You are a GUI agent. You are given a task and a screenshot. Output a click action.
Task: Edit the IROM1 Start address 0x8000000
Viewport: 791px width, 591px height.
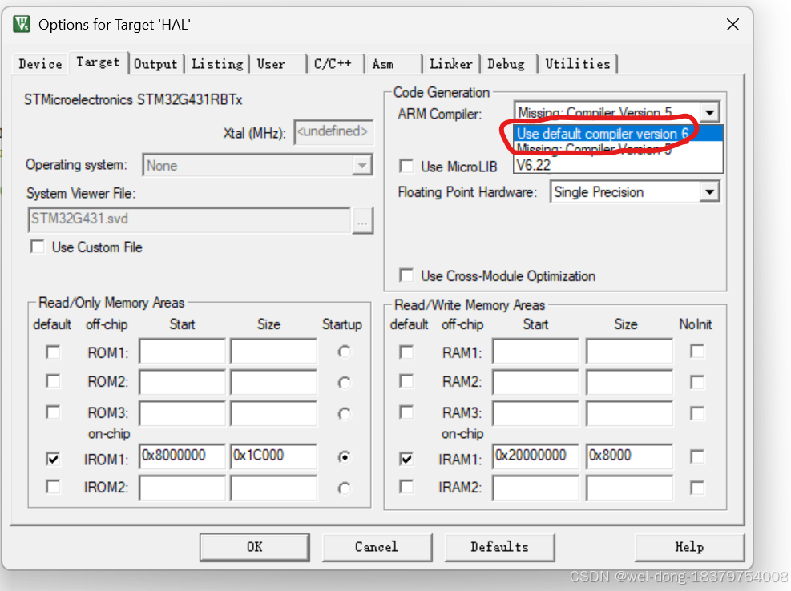coord(182,456)
